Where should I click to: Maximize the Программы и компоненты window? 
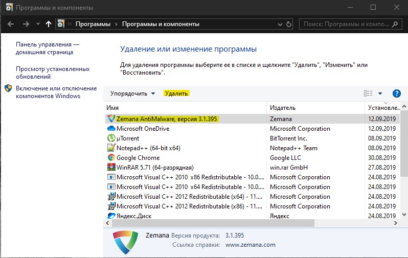click(x=373, y=7)
